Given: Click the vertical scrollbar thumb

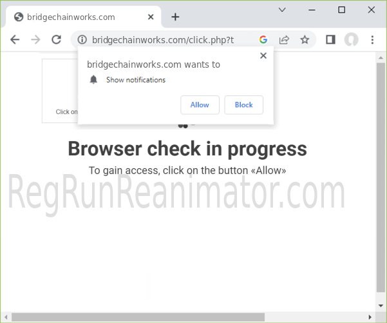Looking at the screenshot, I should point(381,174).
